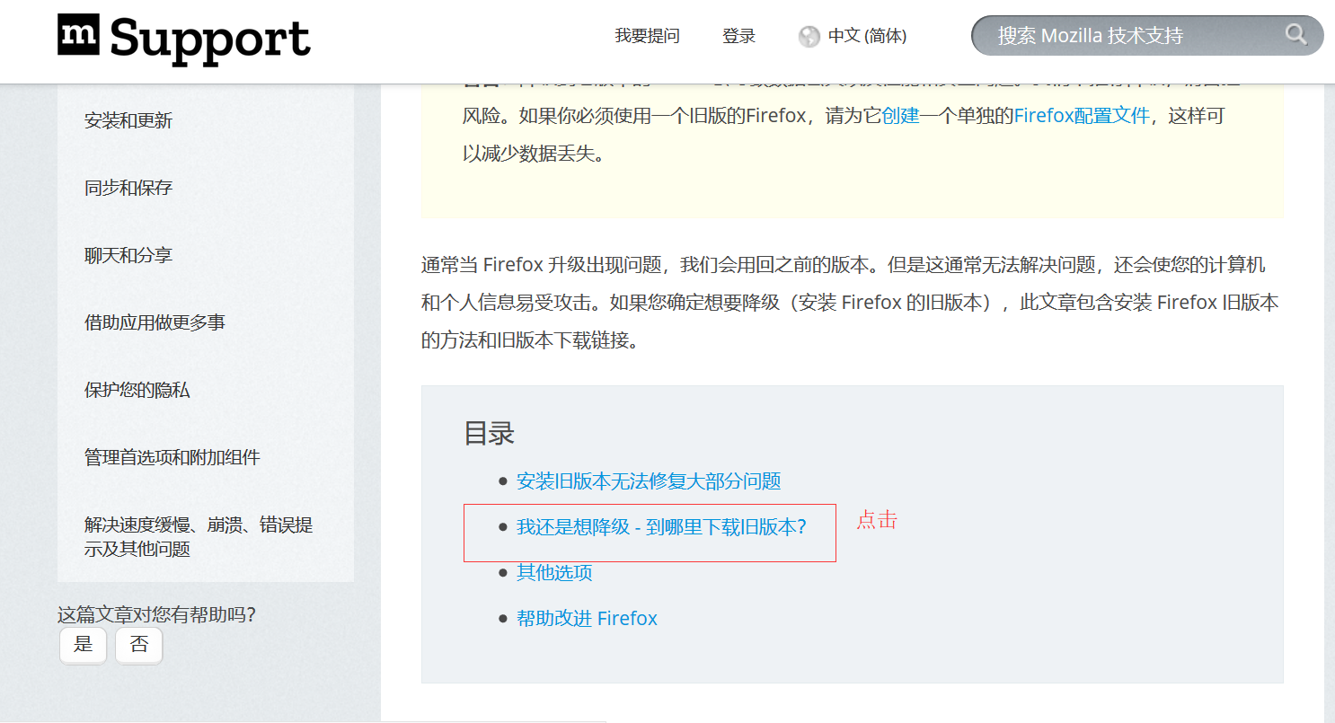Follow the 创建 link in the warning
The width and height of the screenshot is (1335, 723).
point(900,115)
